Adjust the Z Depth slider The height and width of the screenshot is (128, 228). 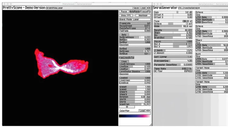173,50
